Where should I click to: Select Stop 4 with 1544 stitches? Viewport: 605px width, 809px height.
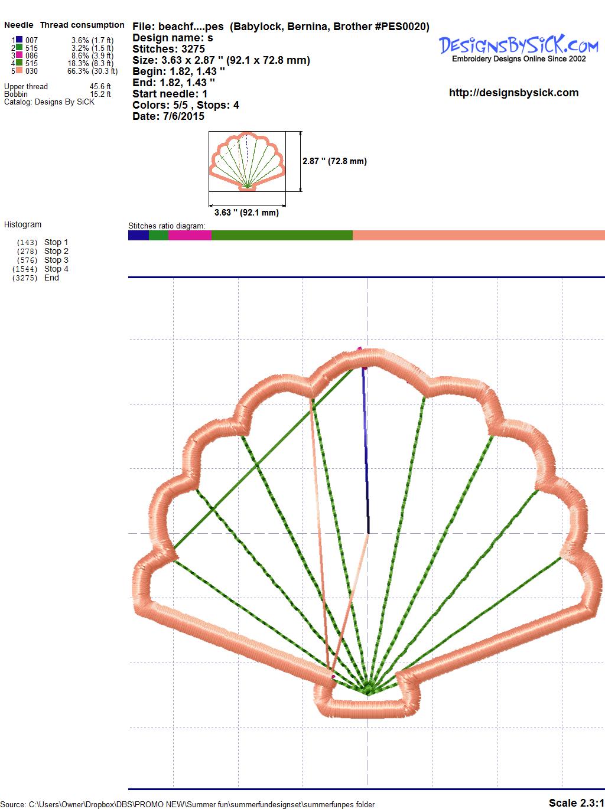click(x=56, y=269)
